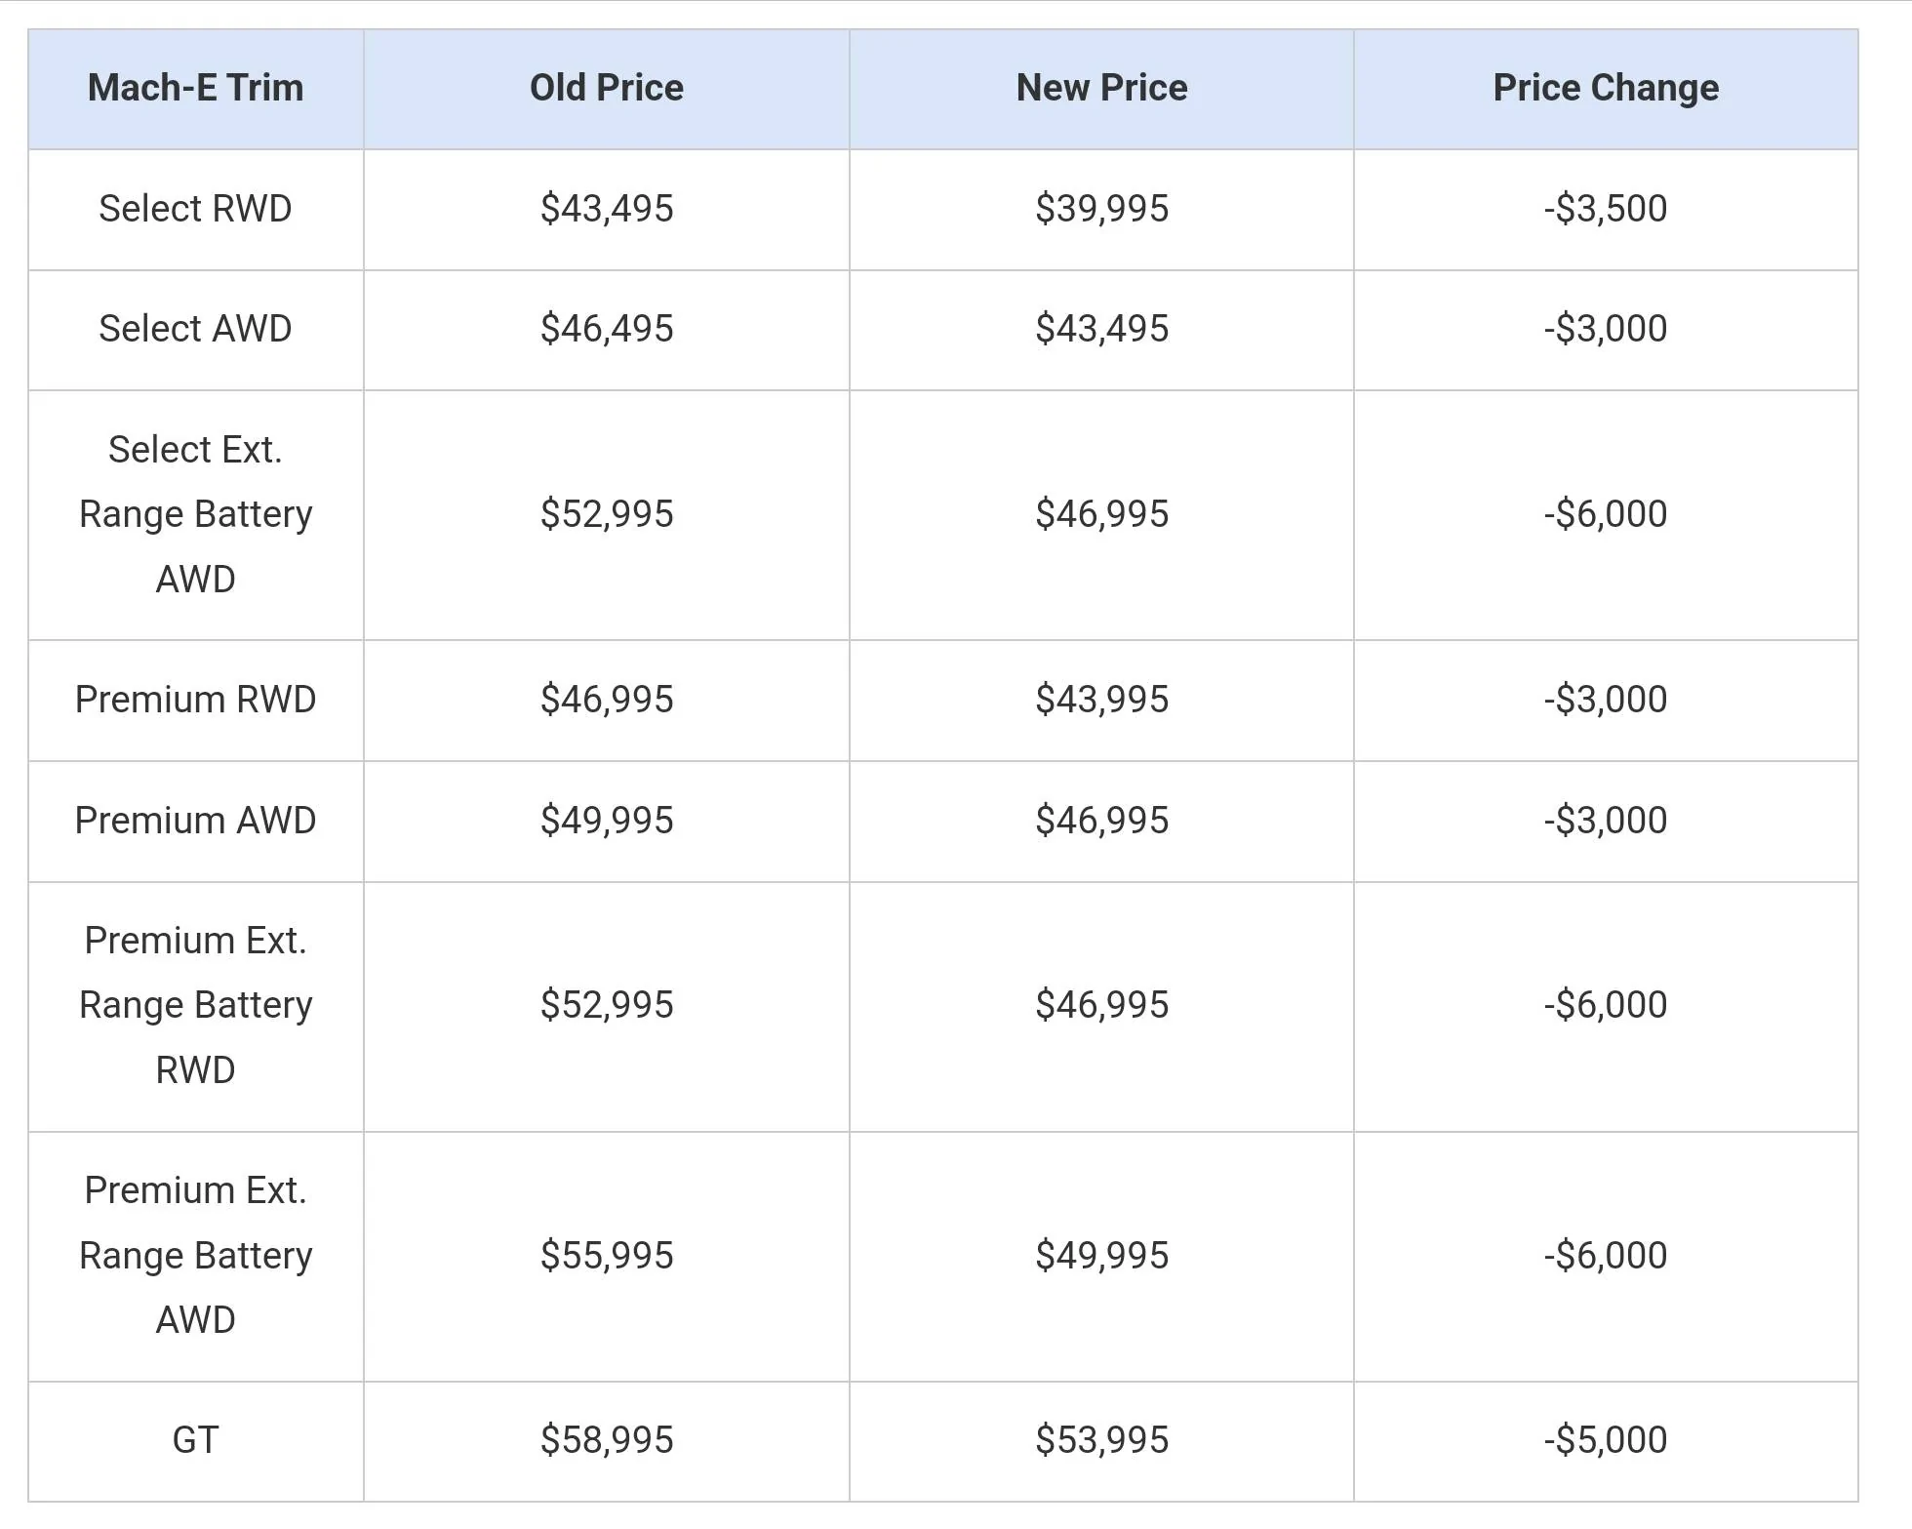Click the Mach-E Trim column header
Viewport: 1912px width, 1529px height.
click(x=196, y=89)
